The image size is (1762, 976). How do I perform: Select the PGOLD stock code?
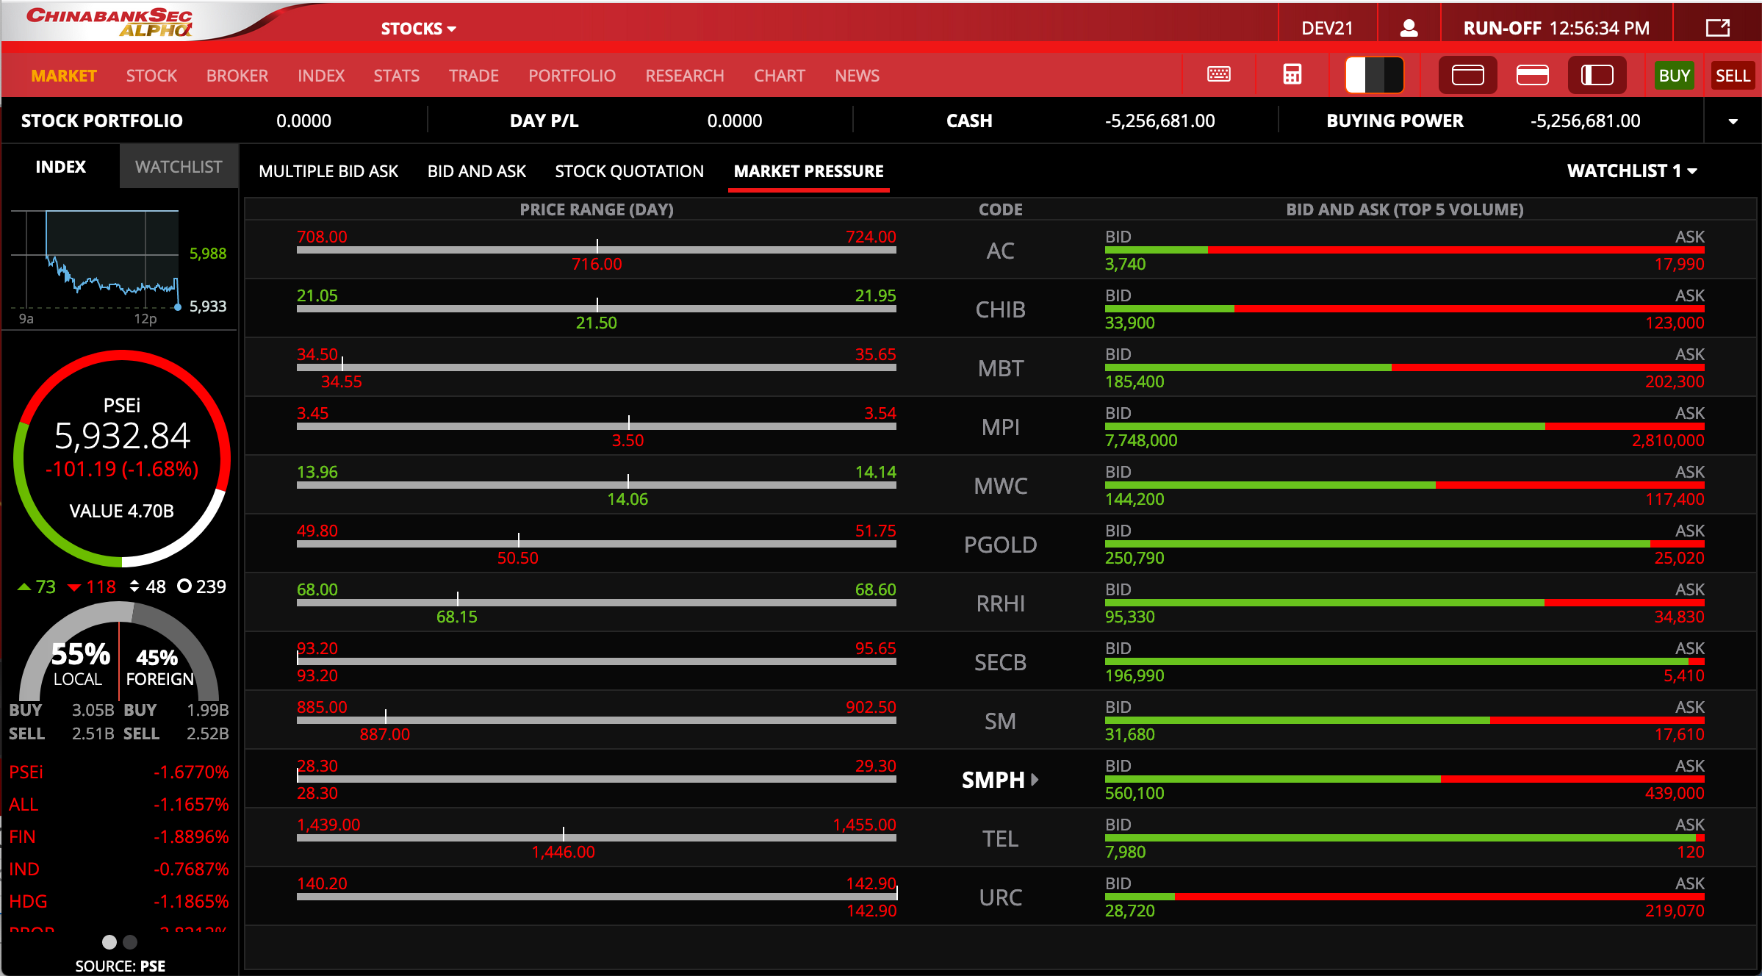pyautogui.click(x=1000, y=545)
